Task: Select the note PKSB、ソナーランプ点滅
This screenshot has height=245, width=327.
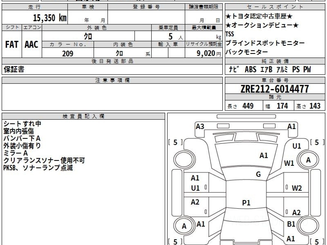Action: [38, 168]
